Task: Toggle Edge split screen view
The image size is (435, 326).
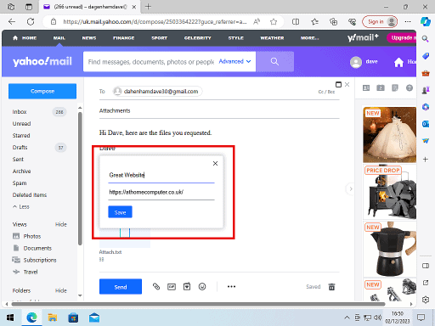Action: click(296, 21)
